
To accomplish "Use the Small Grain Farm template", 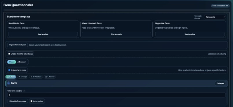I will point(43,34).
